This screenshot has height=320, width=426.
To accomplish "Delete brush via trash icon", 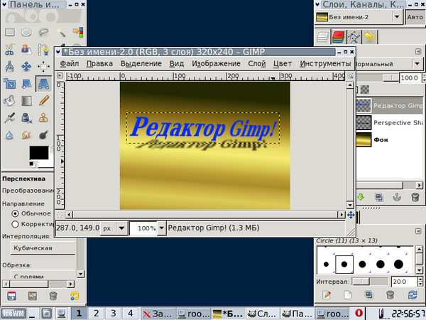I will [x=390, y=295].
